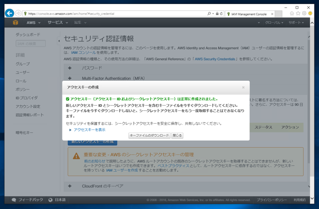Follow the IAM ユーザーを作成 link
319x209 pixels.
[122, 170]
